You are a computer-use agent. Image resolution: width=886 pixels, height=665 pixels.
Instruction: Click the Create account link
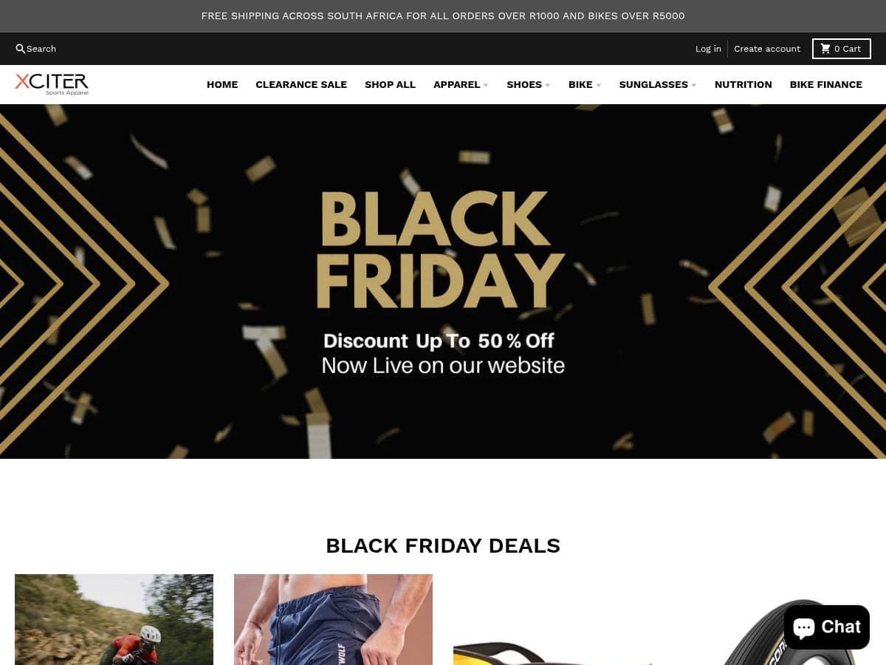point(767,49)
